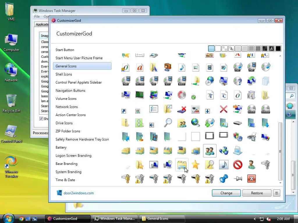Image resolution: width=298 pixels, height=223 pixels.
Task: Click the Restore button
Action: (257, 193)
